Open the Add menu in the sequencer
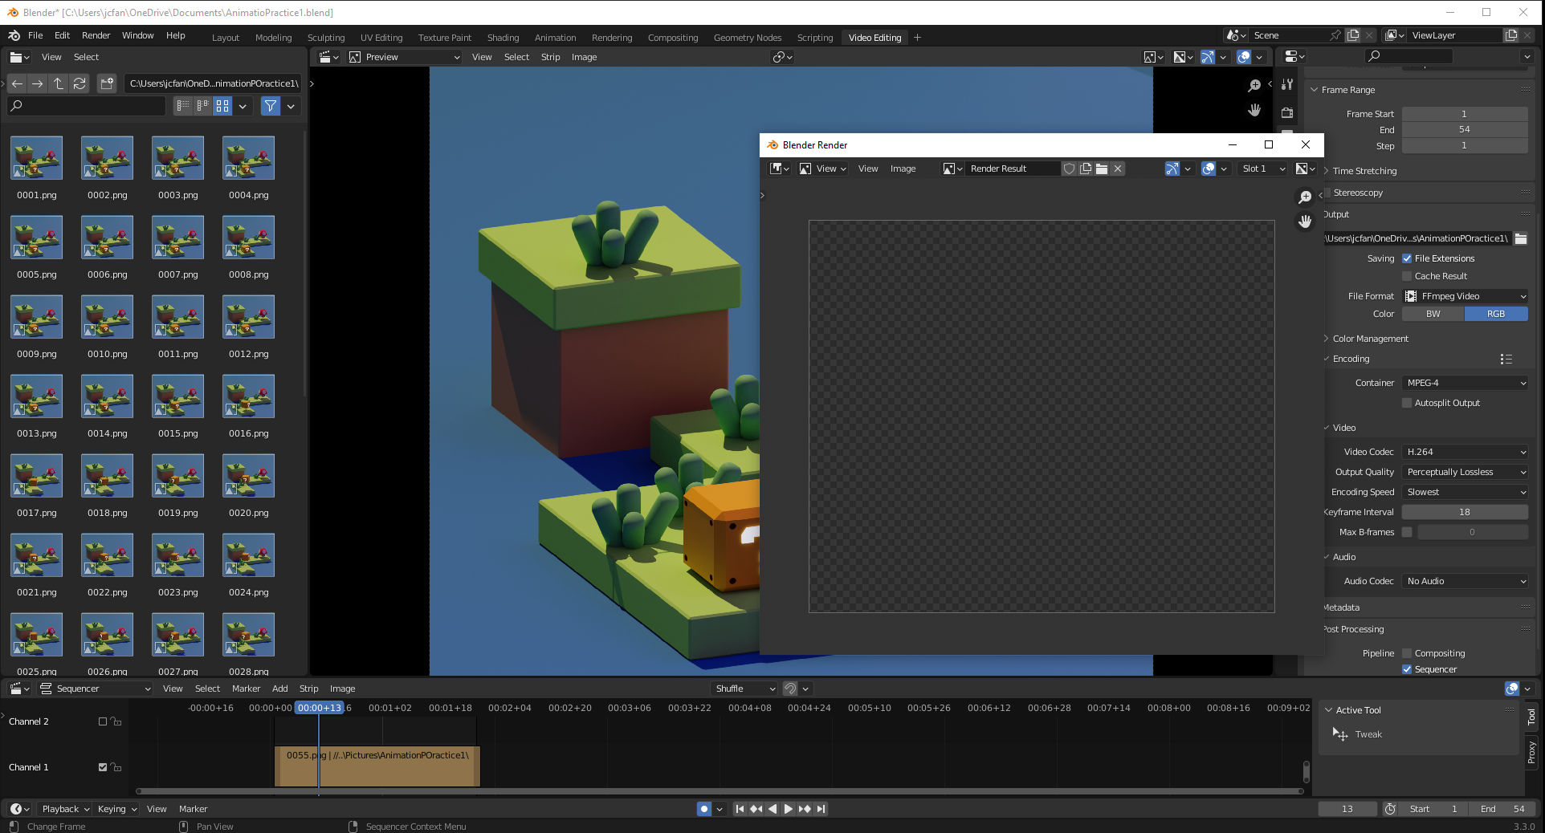Viewport: 1545px width, 833px height. [x=279, y=689]
